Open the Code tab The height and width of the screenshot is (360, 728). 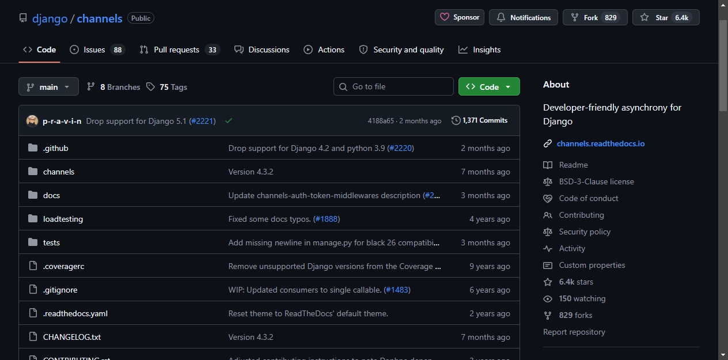[x=39, y=50]
